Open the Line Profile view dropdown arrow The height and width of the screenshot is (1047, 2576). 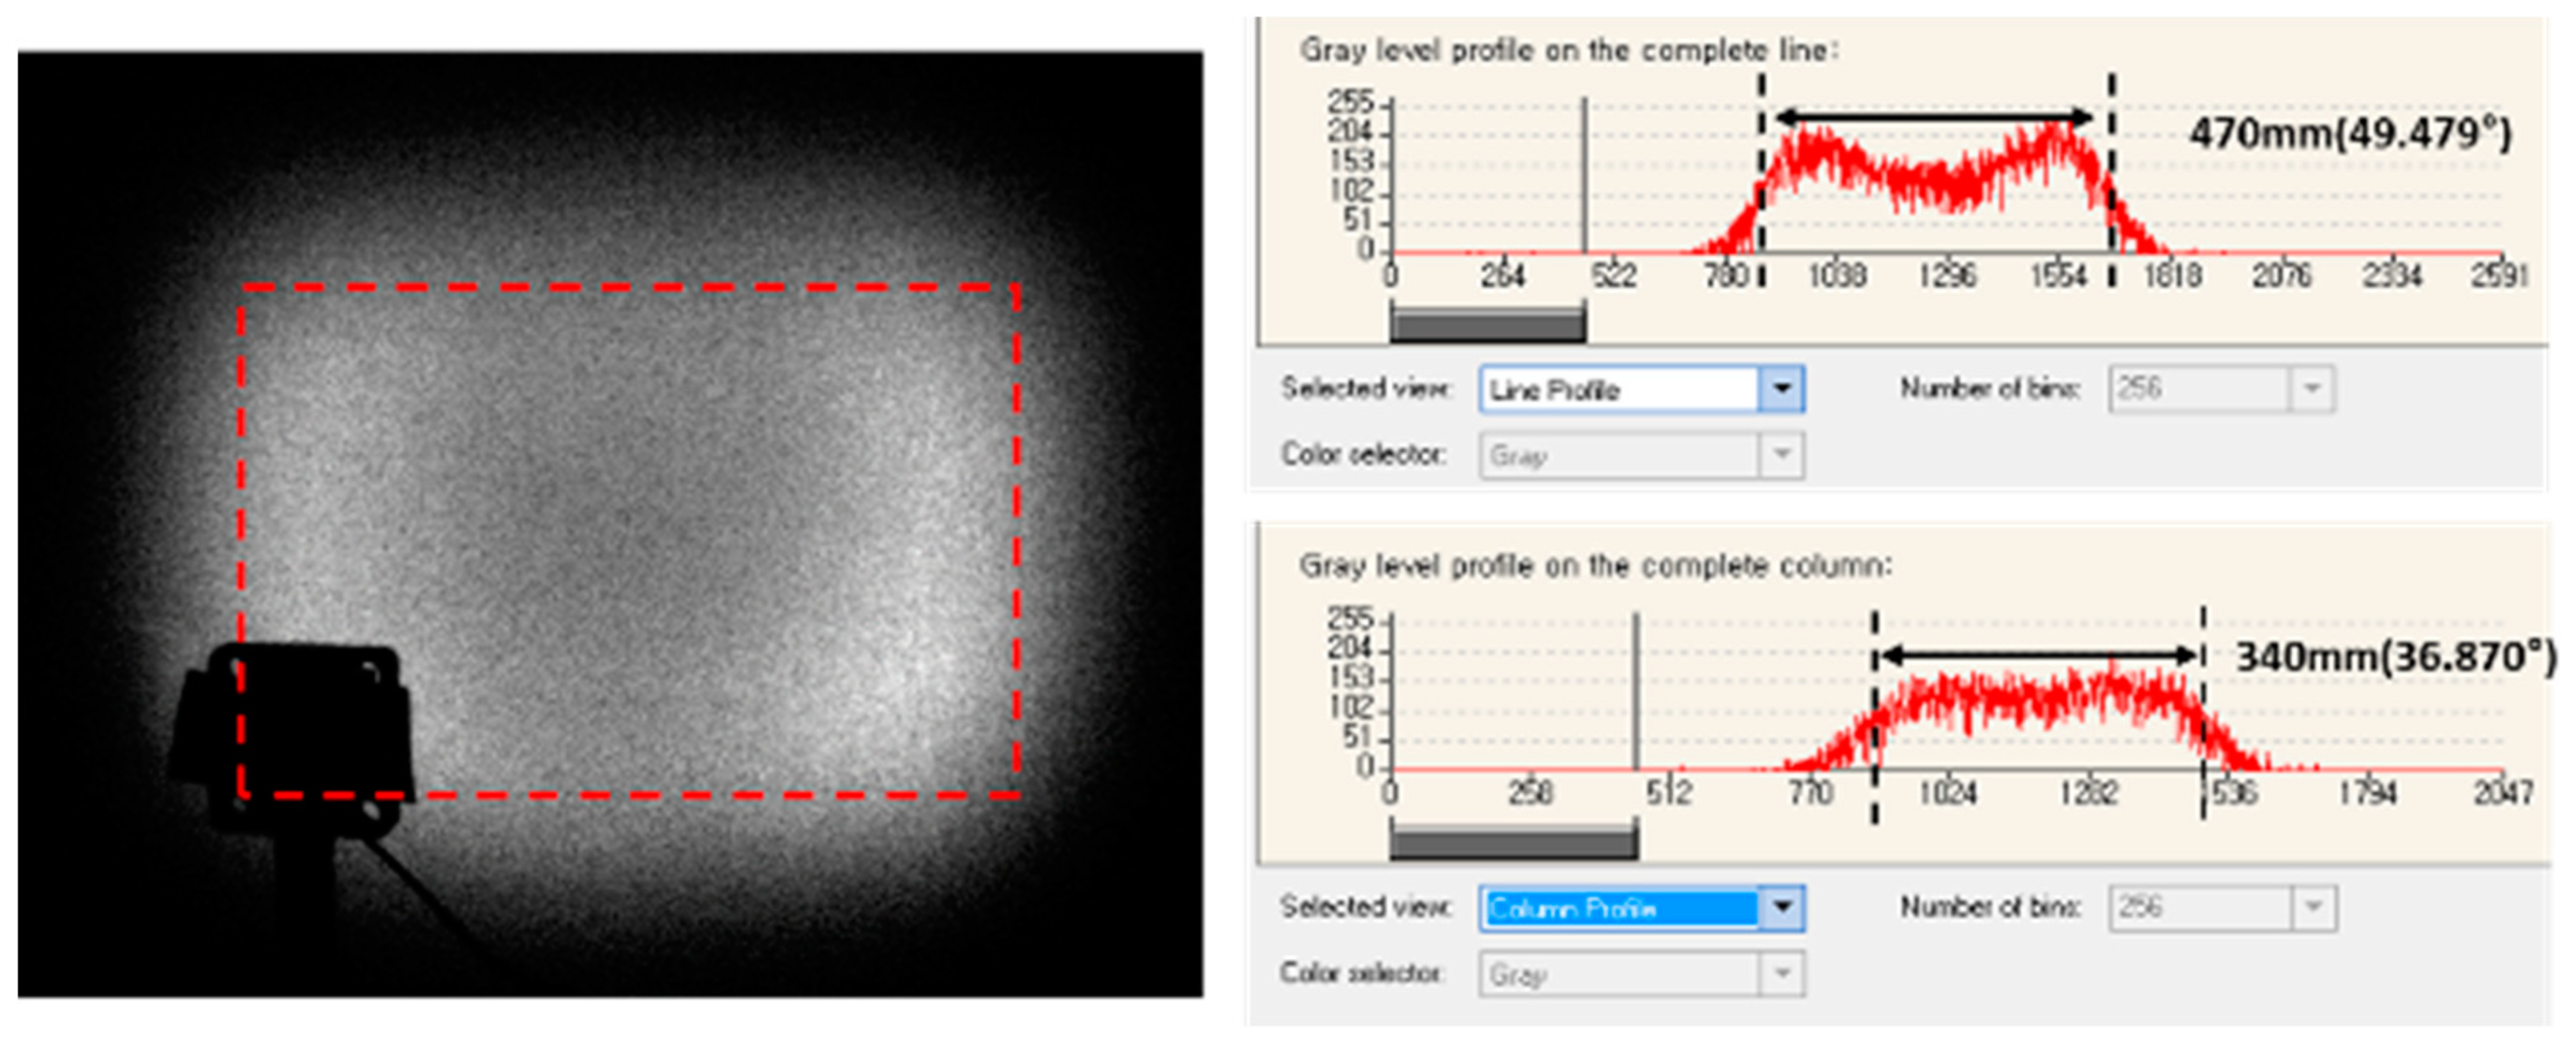[1781, 389]
